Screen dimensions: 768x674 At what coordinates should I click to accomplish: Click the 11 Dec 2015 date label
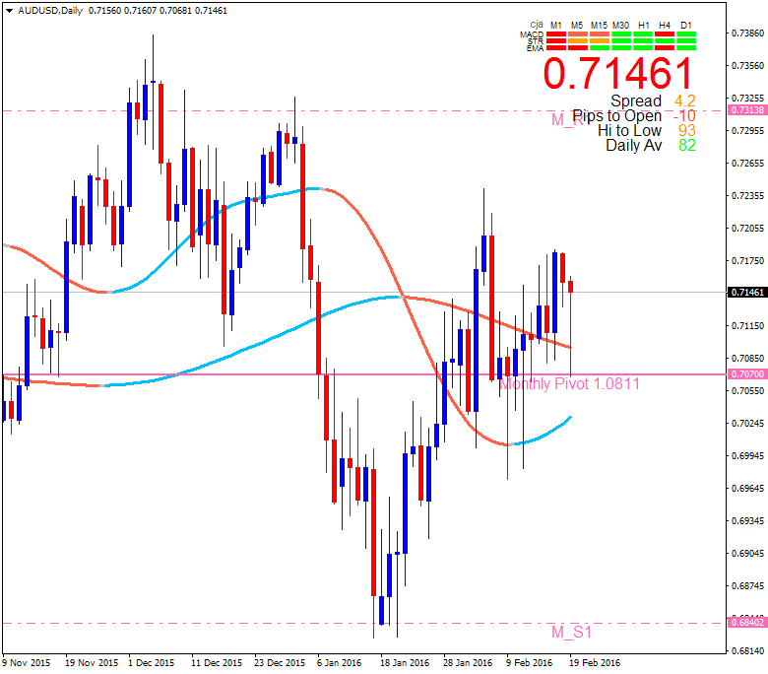click(217, 663)
